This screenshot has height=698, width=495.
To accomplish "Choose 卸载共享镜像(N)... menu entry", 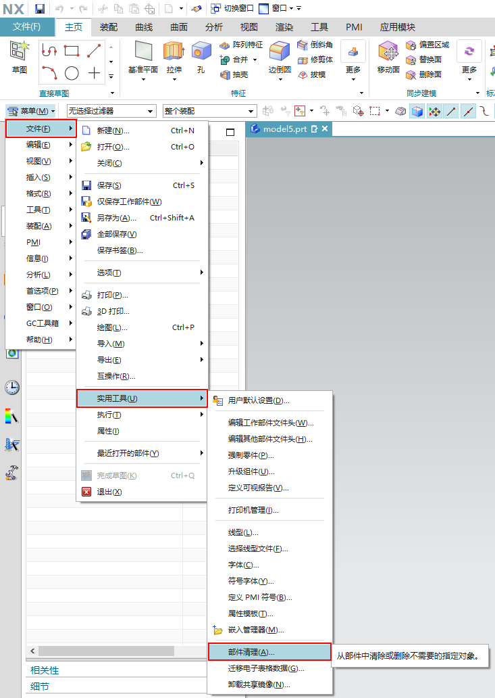I will coord(269,684).
